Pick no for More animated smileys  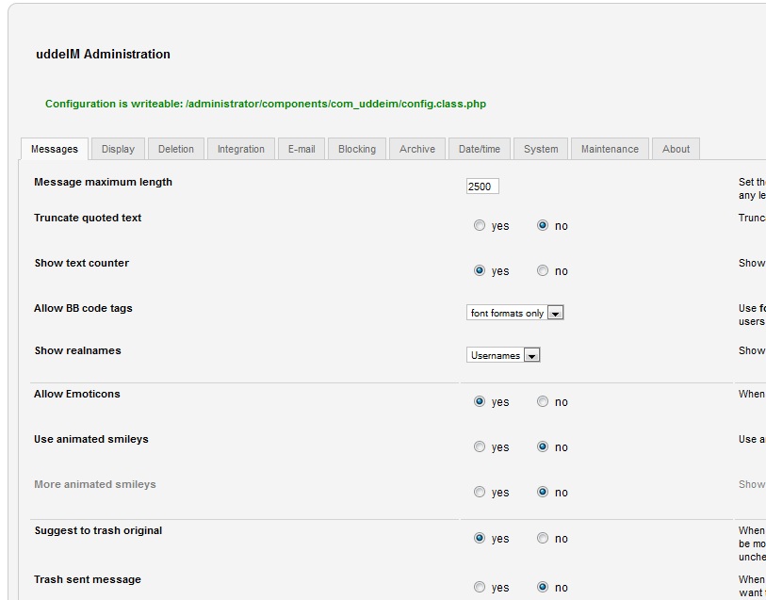click(543, 492)
